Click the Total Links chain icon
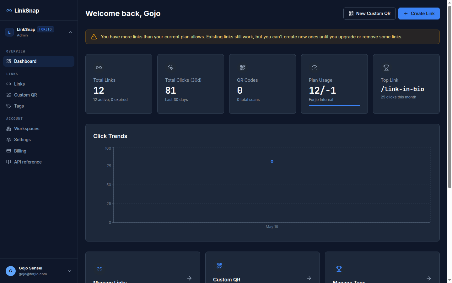 click(99, 68)
